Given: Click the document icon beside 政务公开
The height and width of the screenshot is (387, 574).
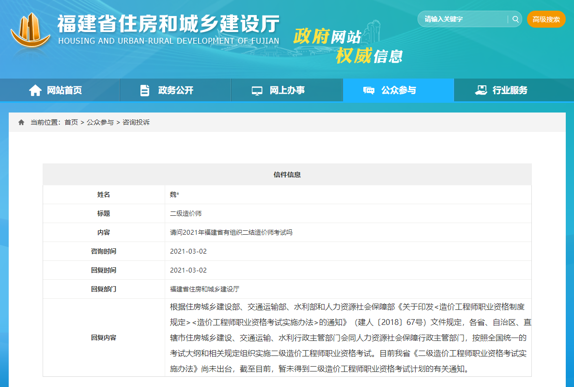Looking at the screenshot, I should click(144, 91).
